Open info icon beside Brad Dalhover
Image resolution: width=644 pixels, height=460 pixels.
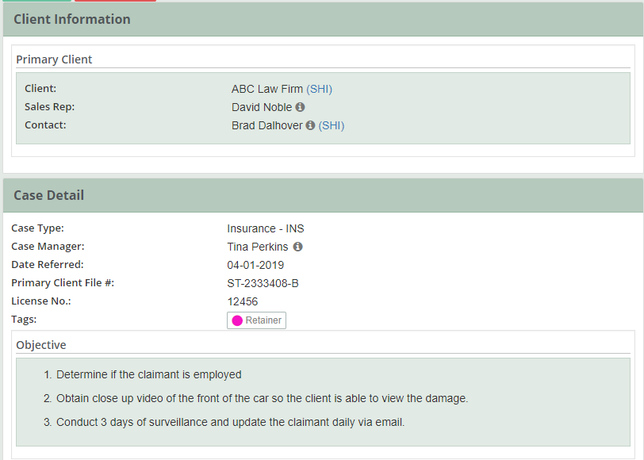pyautogui.click(x=311, y=125)
